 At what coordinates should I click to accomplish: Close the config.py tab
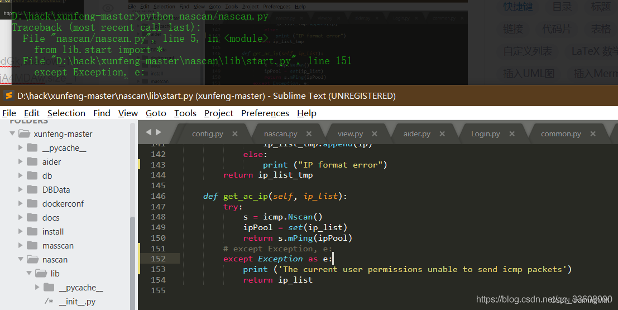point(235,133)
